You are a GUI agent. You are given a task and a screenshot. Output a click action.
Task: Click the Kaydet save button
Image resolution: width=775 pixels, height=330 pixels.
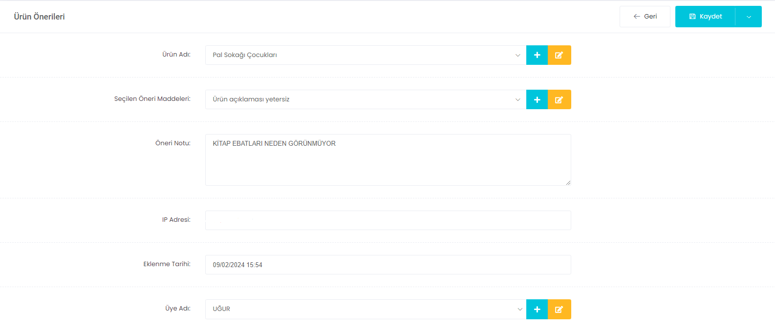(705, 17)
